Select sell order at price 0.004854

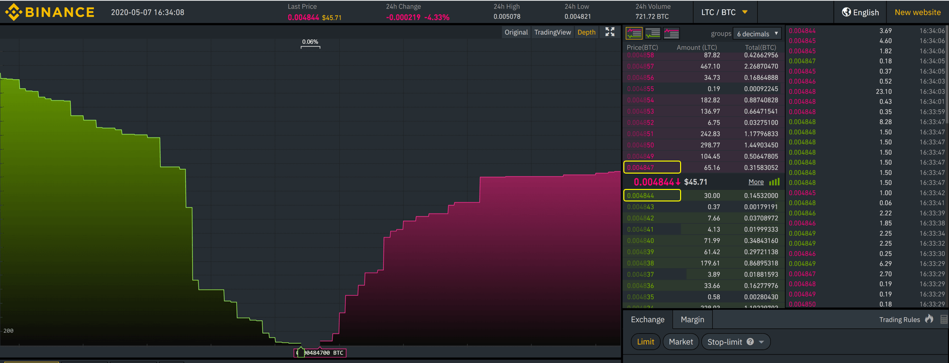coord(704,100)
